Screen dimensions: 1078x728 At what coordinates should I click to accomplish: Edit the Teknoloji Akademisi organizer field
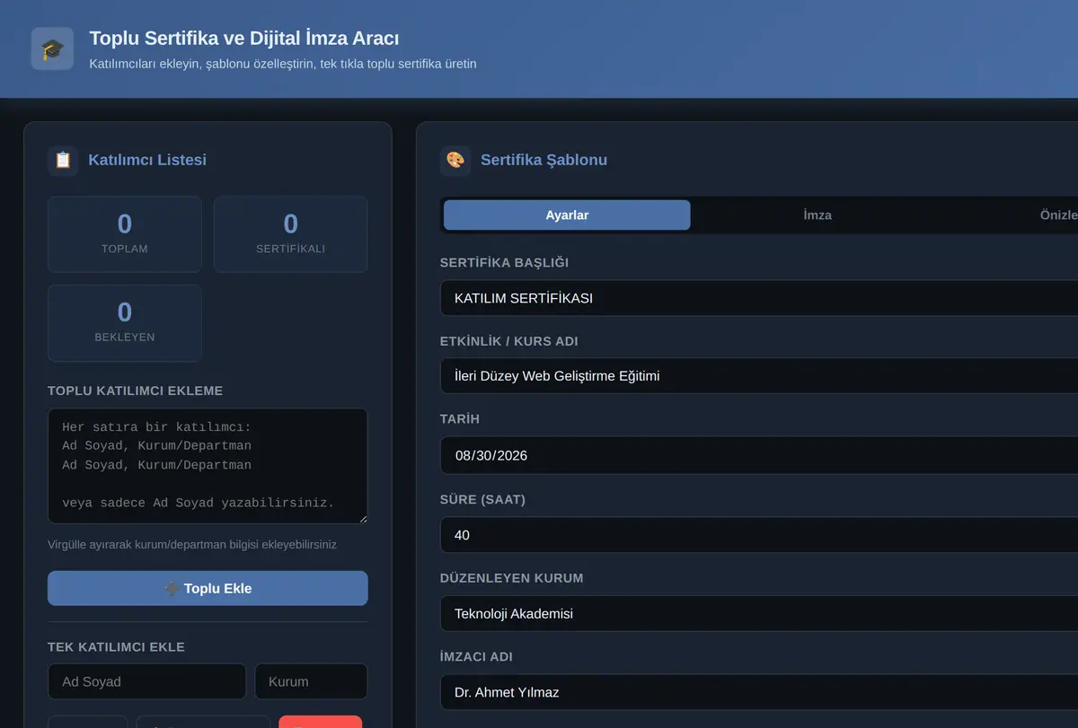pyautogui.click(x=759, y=614)
